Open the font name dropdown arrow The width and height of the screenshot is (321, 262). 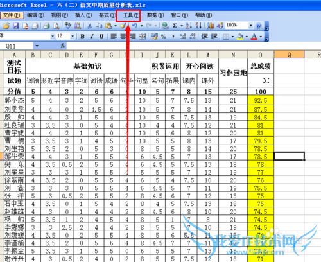[x=53, y=37]
